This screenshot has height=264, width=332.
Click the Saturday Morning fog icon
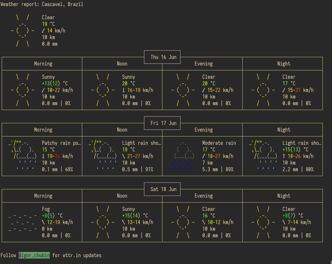click(22, 222)
